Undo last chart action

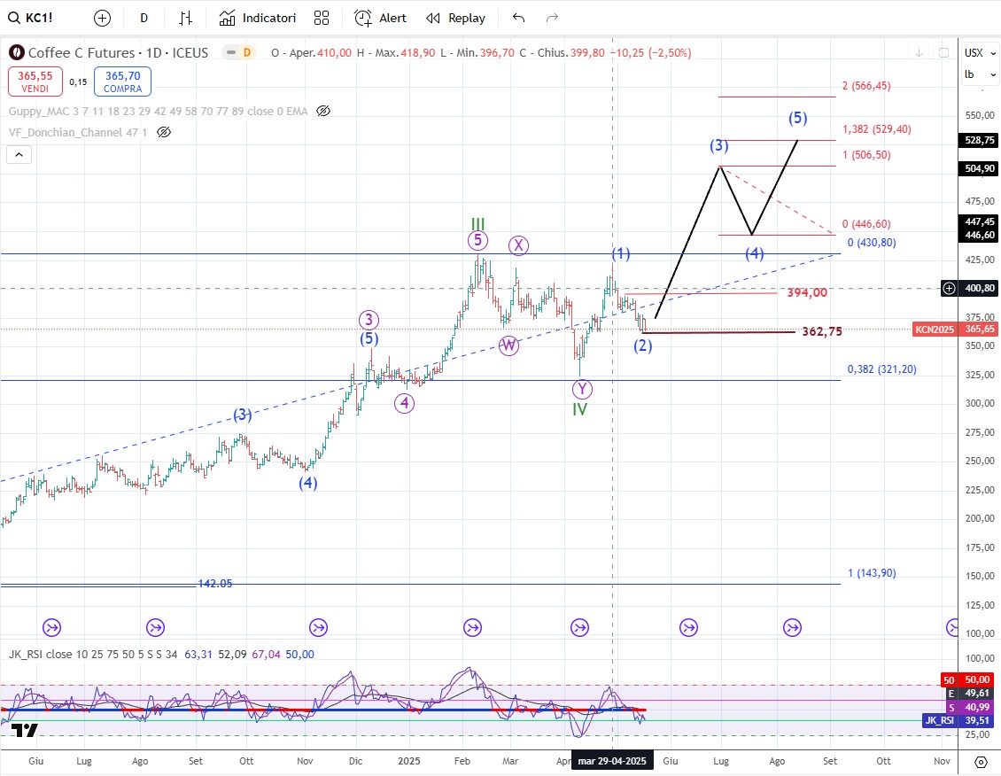pyautogui.click(x=518, y=18)
